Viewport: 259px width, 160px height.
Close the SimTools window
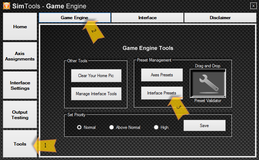click(254, 6)
